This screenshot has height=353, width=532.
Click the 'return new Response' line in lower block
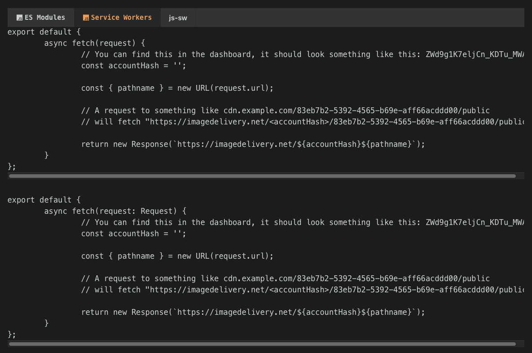pyautogui.click(x=253, y=312)
